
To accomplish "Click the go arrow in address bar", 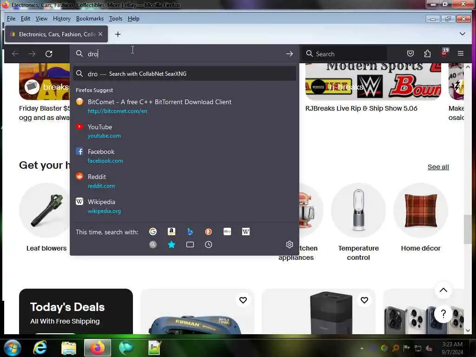I will click(289, 54).
